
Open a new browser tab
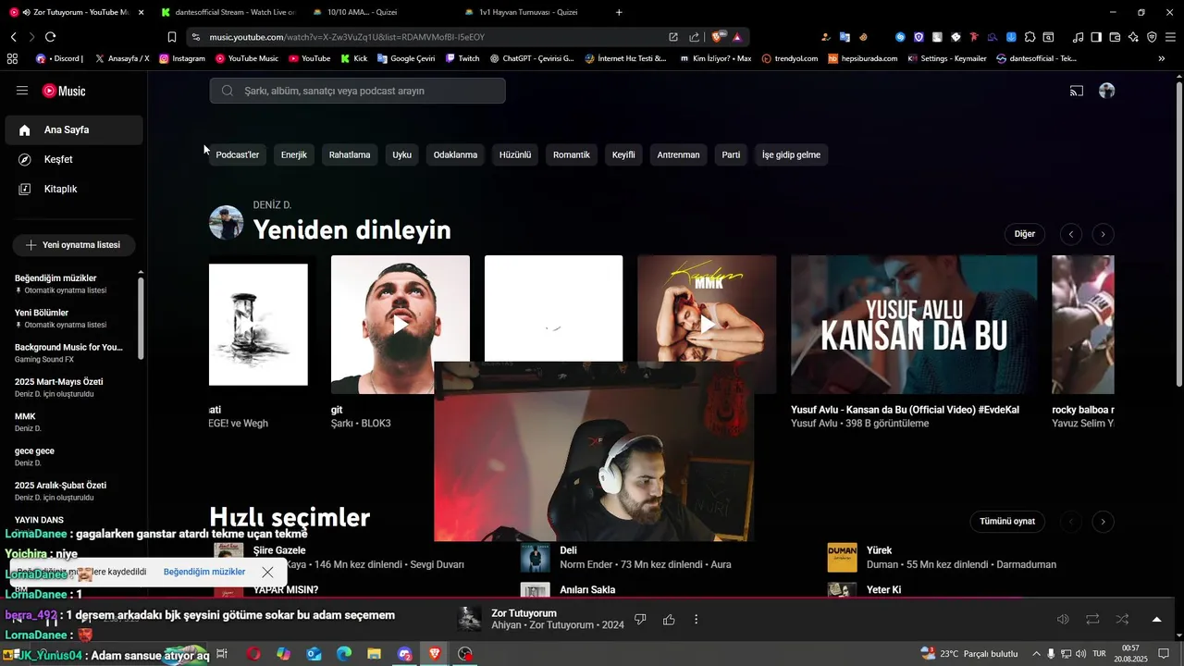tap(619, 12)
